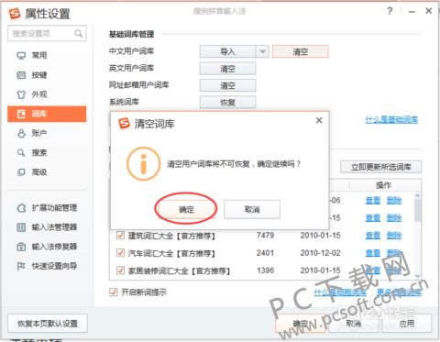This screenshot has width=440, height=342.
Task: Uncheck 建筑词汇大全 checkbox
Action: (x=120, y=236)
